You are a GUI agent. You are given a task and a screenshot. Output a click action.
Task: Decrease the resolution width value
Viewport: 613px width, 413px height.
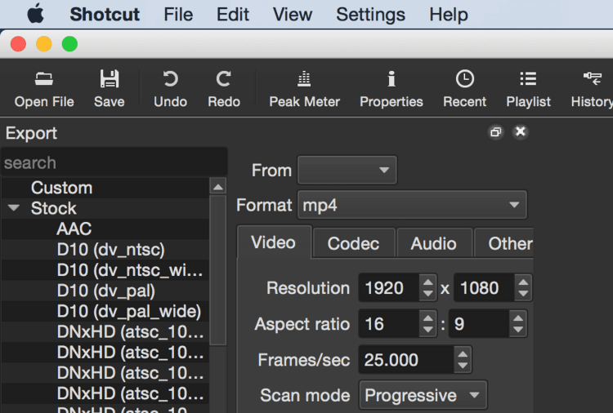pos(428,294)
